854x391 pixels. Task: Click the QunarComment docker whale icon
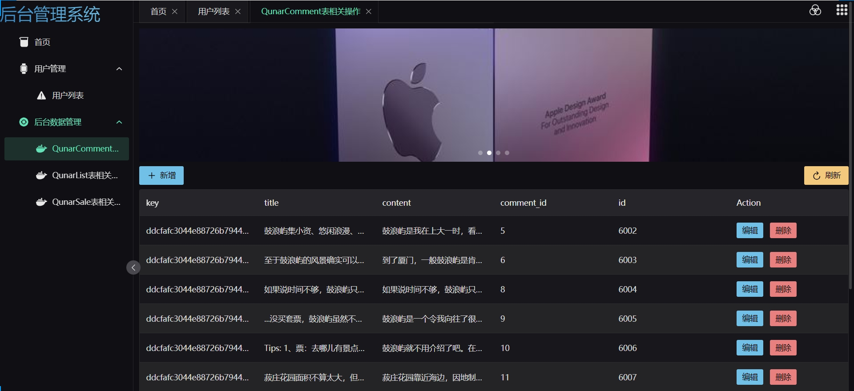tap(41, 148)
